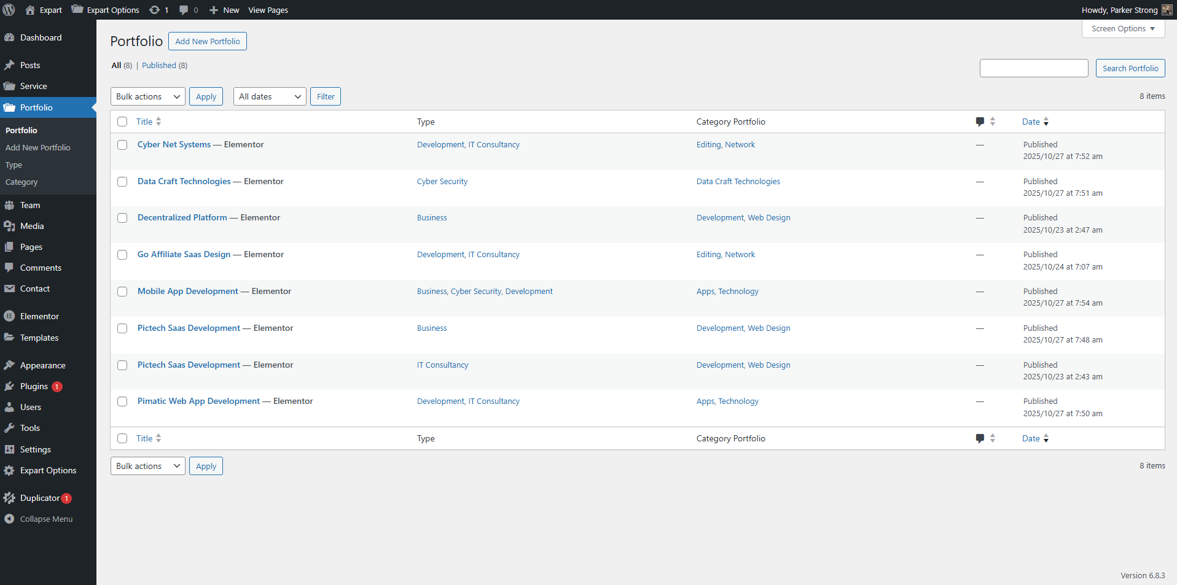Open the updates icon in admin bar
This screenshot has width=1177, height=585.
[x=155, y=10]
